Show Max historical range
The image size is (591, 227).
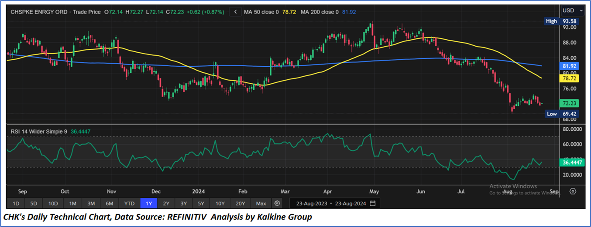click(261, 203)
